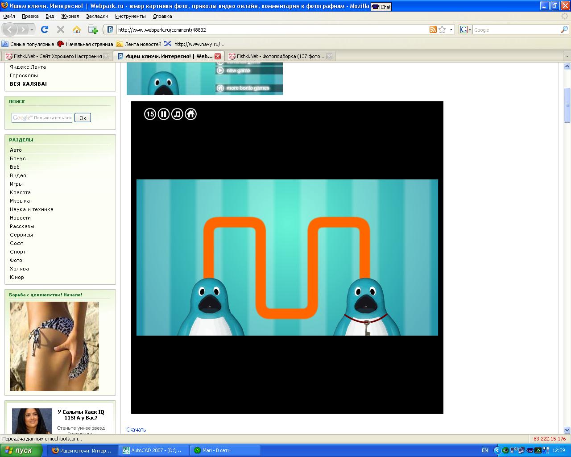Open Лента новостей bookmark
The width and height of the screenshot is (571, 457).
point(139,44)
